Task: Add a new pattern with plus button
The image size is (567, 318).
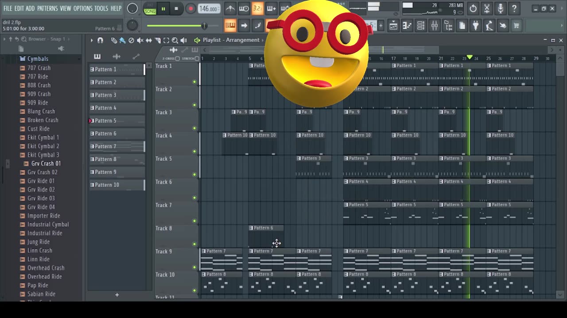Action: 117,295
